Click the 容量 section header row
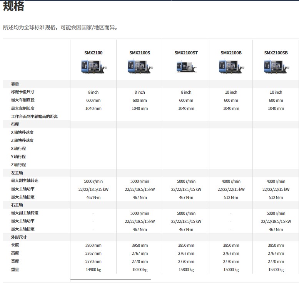This screenshot has width=299, height=283. (151, 84)
